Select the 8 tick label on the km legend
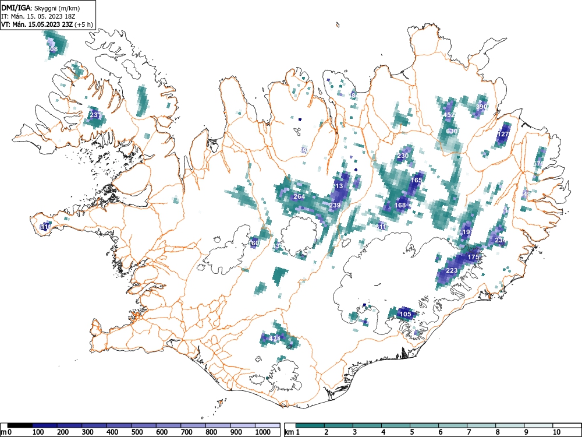This screenshot has width=582, height=437. click(x=498, y=432)
